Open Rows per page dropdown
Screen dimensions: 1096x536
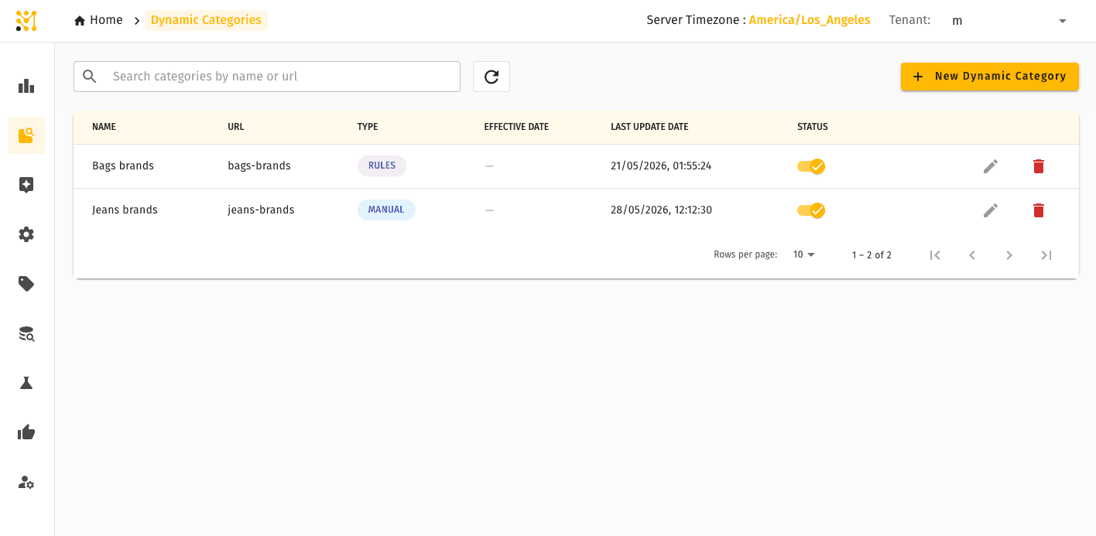[x=804, y=254]
